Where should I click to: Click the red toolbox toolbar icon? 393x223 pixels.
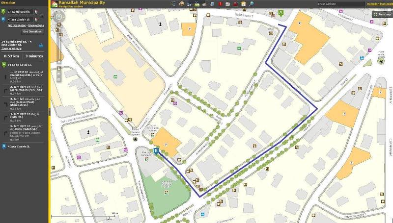[x=235, y=4]
